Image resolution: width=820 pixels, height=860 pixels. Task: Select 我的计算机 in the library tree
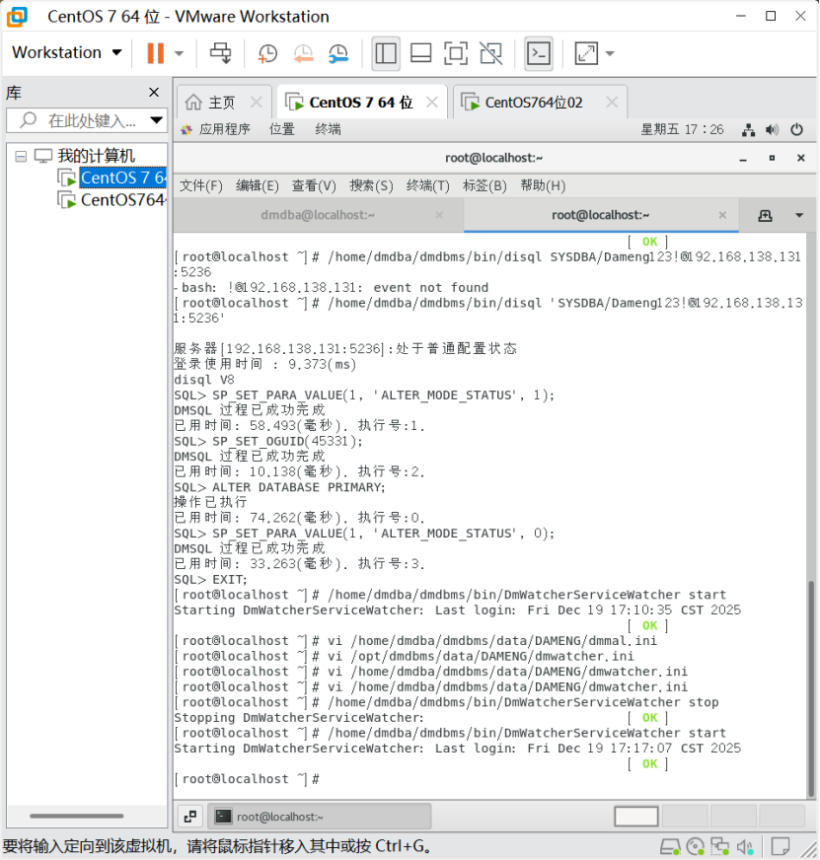[96, 156]
